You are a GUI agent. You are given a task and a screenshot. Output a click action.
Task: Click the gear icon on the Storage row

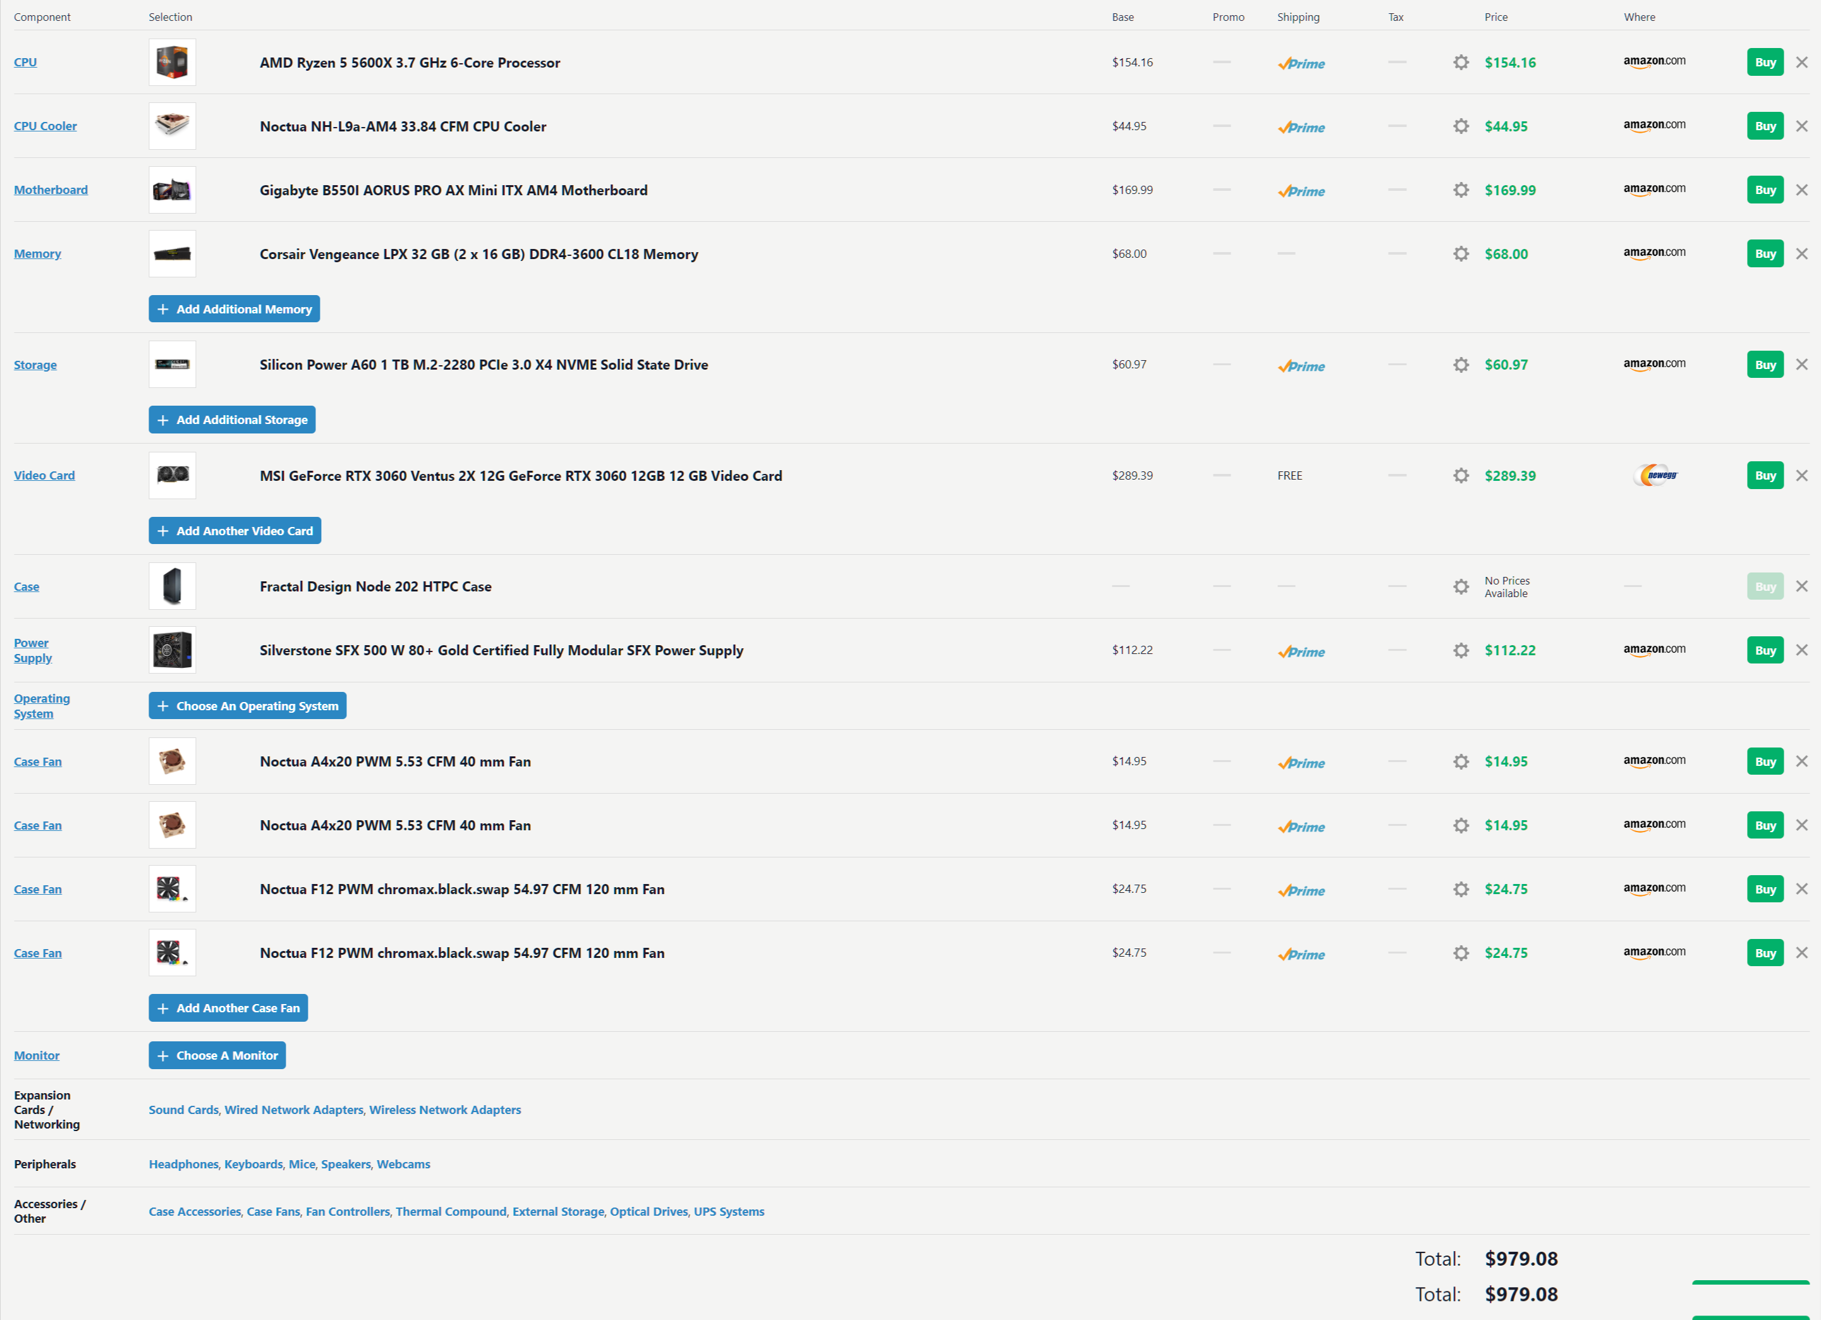1461,365
